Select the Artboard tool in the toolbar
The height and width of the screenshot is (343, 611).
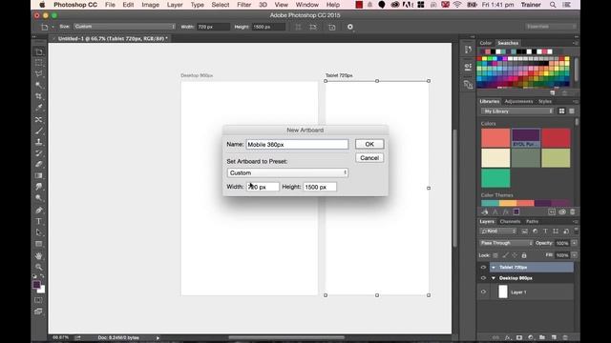(x=38, y=51)
